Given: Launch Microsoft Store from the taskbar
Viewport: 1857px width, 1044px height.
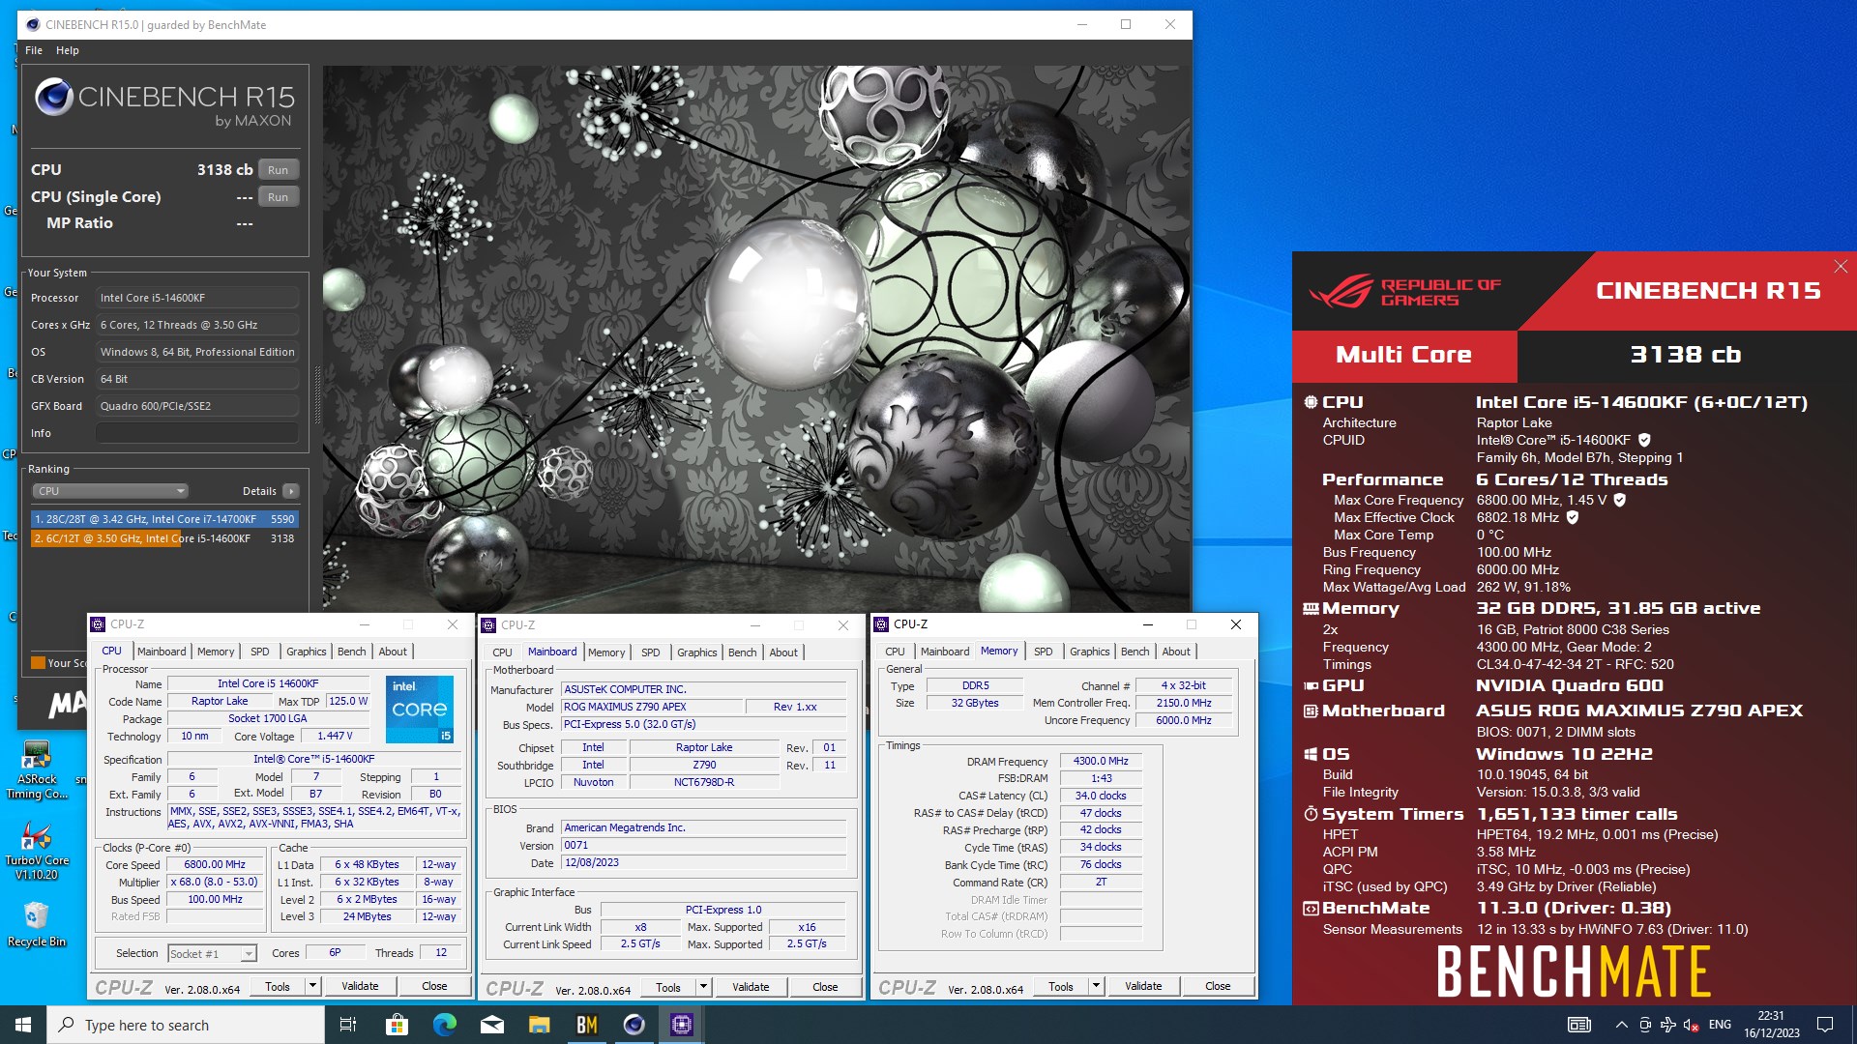Looking at the screenshot, I should click(x=397, y=1025).
